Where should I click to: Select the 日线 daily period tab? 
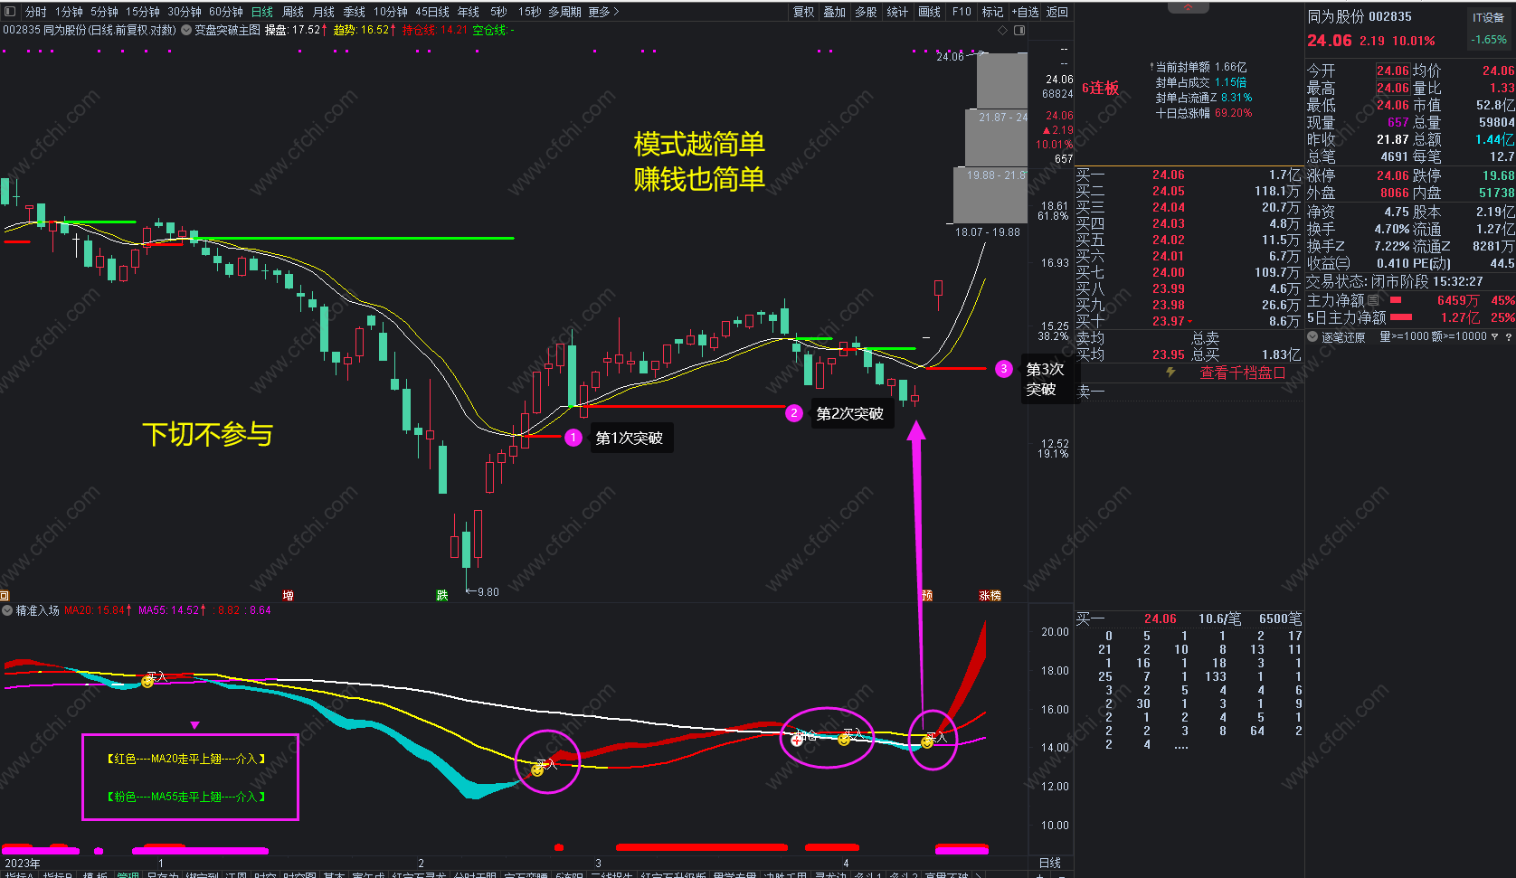click(x=262, y=12)
